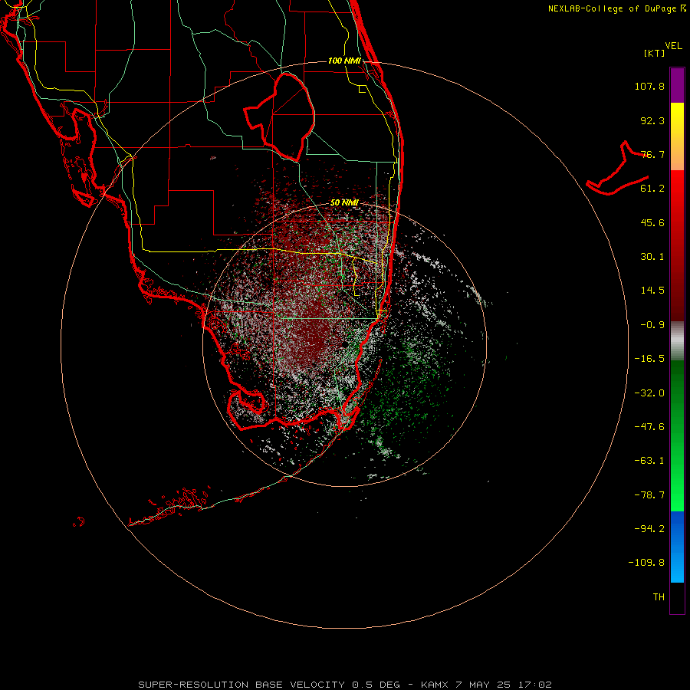Click the 50 NMI range ring label

click(344, 202)
